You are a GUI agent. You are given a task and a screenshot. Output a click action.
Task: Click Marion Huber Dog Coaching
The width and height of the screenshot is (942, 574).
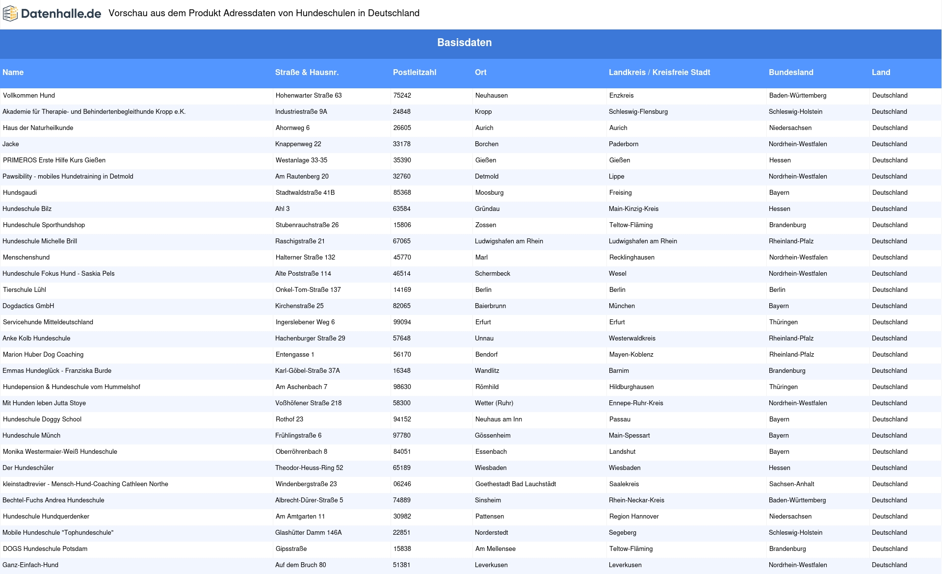tap(43, 355)
